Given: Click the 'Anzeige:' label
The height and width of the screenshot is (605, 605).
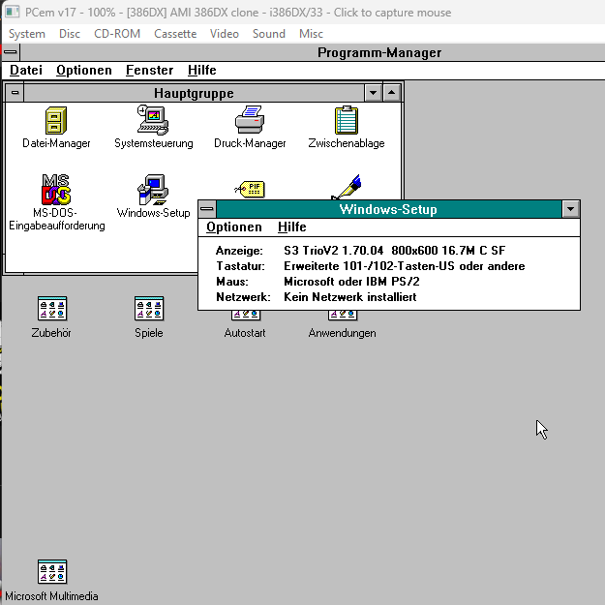Looking at the screenshot, I should [239, 251].
